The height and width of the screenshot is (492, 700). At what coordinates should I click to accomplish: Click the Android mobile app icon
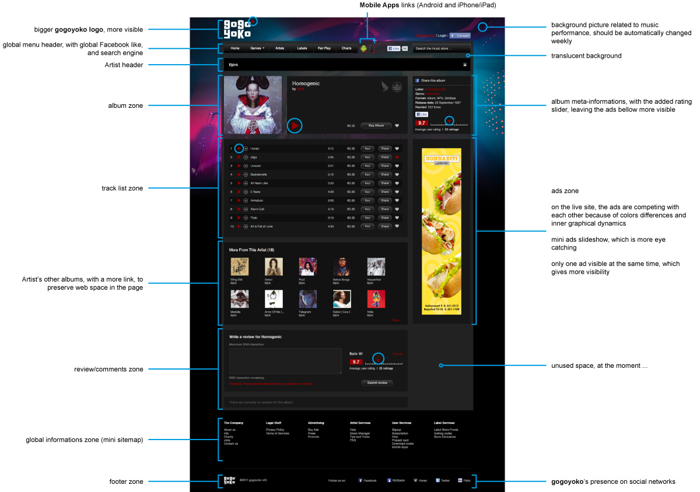coord(363,48)
